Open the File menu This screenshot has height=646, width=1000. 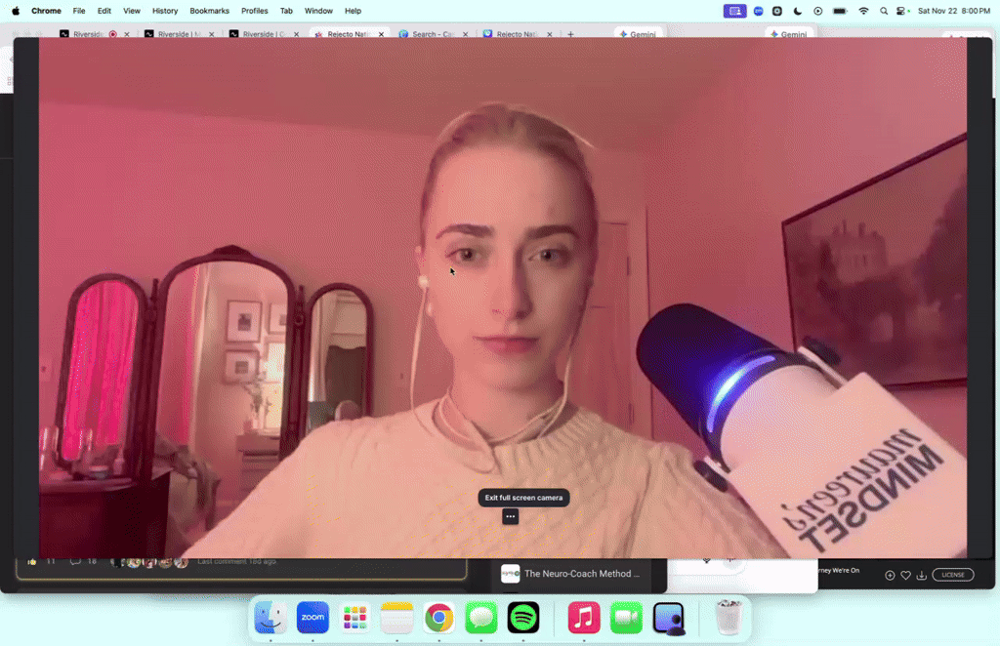pyautogui.click(x=79, y=11)
